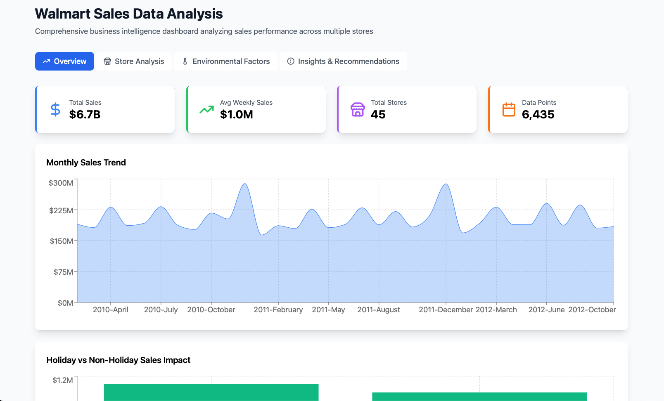Image resolution: width=664 pixels, height=401 pixels.
Task: Open the Environmental Factors tab
Action: pos(226,61)
